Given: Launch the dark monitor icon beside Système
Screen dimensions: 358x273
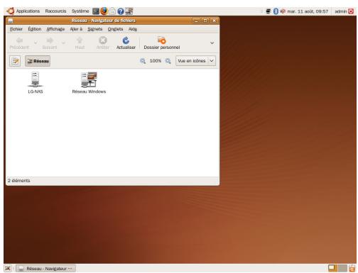Looking at the screenshot, I should [x=96, y=11].
